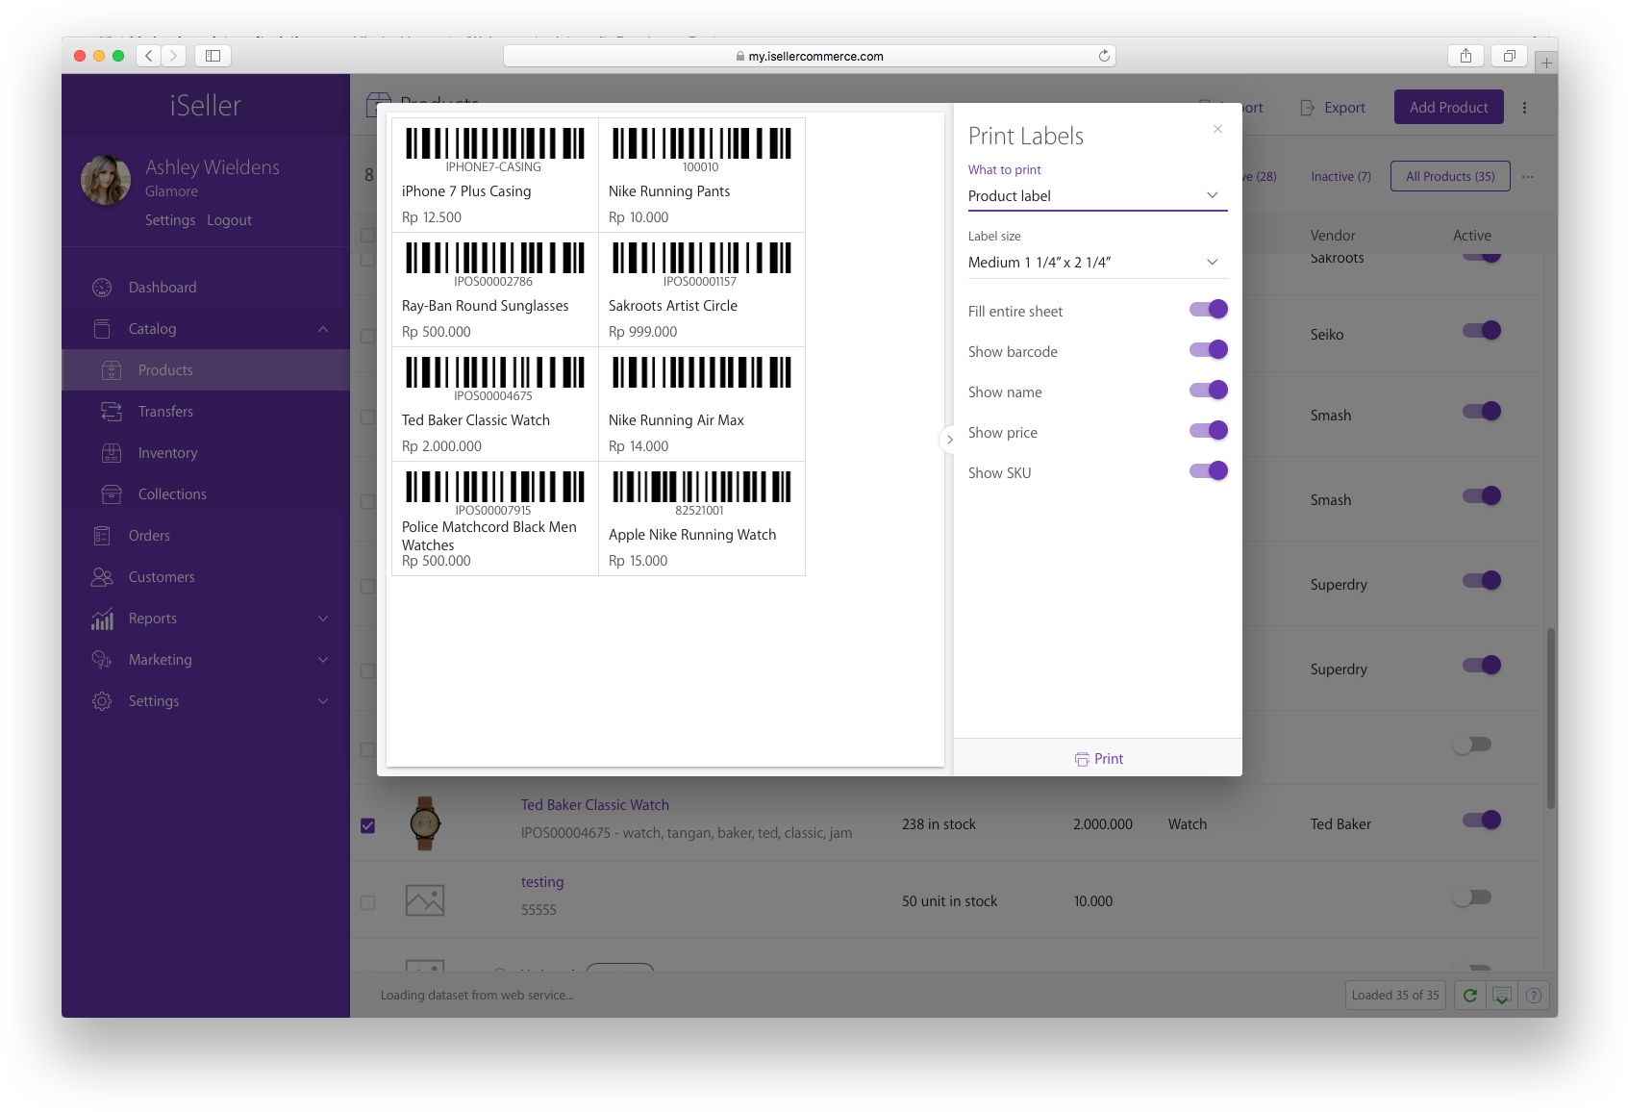Viewport: 1628px width, 1112px height.
Task: Click the Settings link under profile name
Action: (x=170, y=220)
